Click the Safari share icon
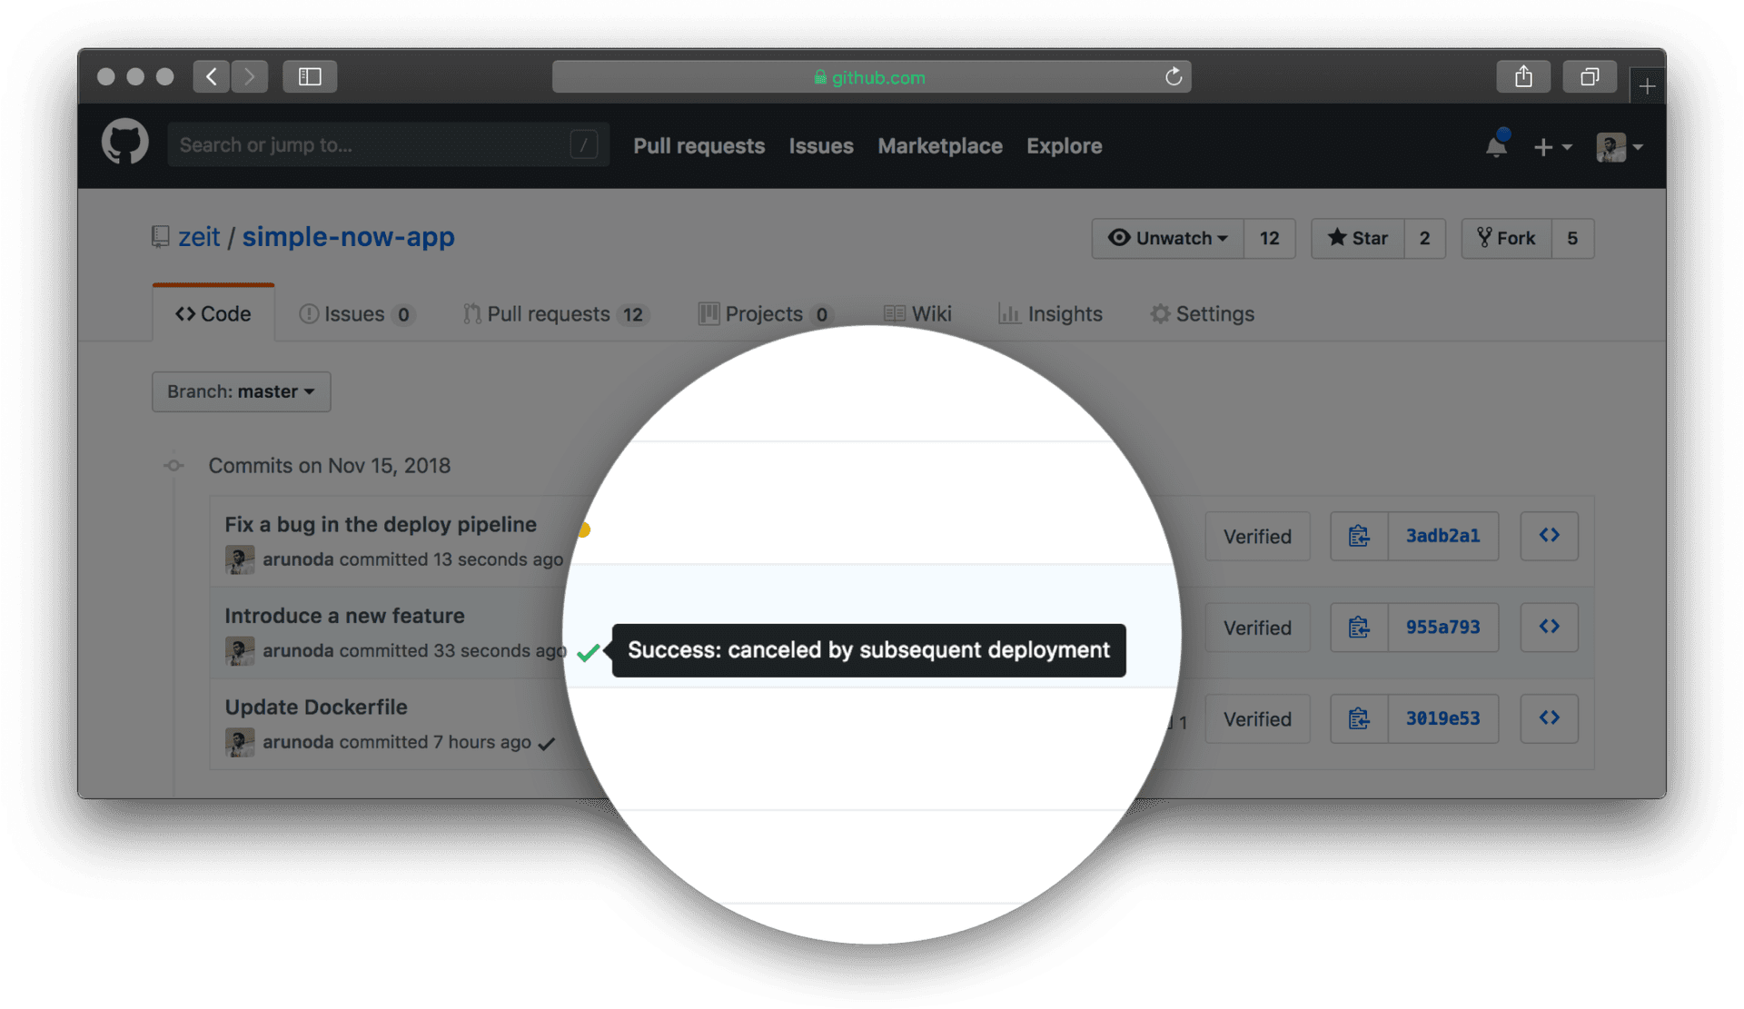 [1523, 77]
